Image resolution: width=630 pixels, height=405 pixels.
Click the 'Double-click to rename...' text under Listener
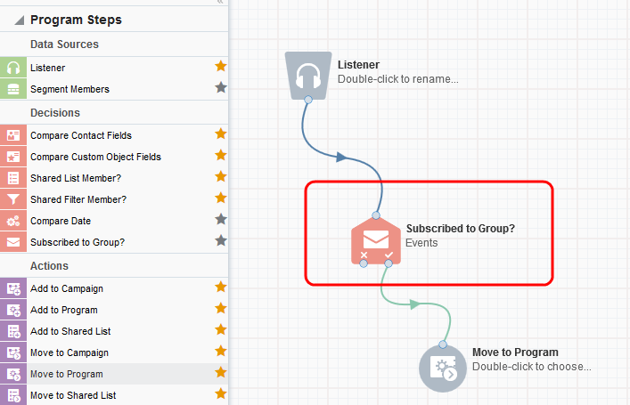[397, 79]
